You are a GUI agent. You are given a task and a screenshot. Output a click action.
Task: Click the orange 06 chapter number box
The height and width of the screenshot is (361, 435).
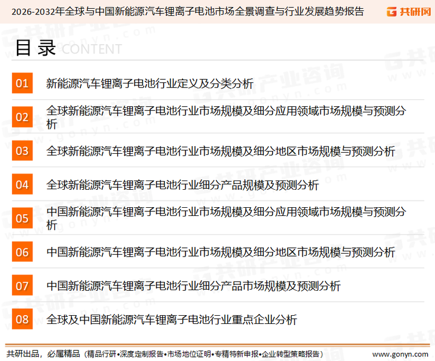pos(22,251)
